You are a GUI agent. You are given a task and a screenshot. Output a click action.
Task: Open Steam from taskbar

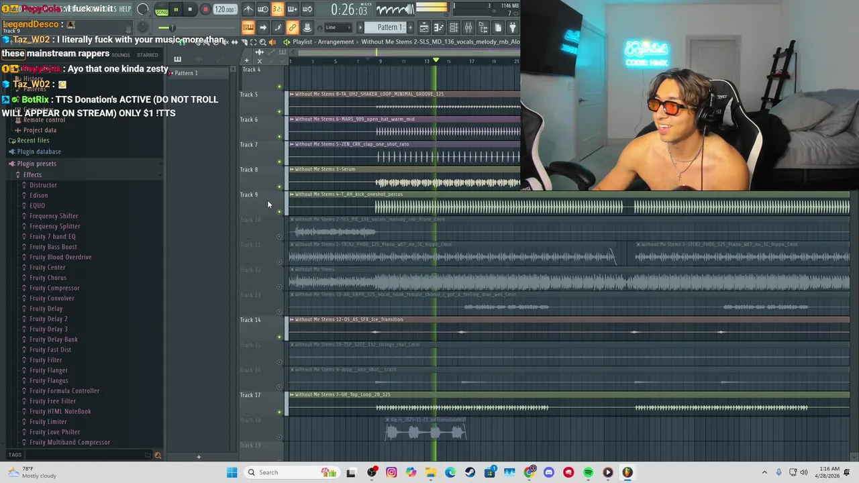pyautogui.click(x=470, y=472)
